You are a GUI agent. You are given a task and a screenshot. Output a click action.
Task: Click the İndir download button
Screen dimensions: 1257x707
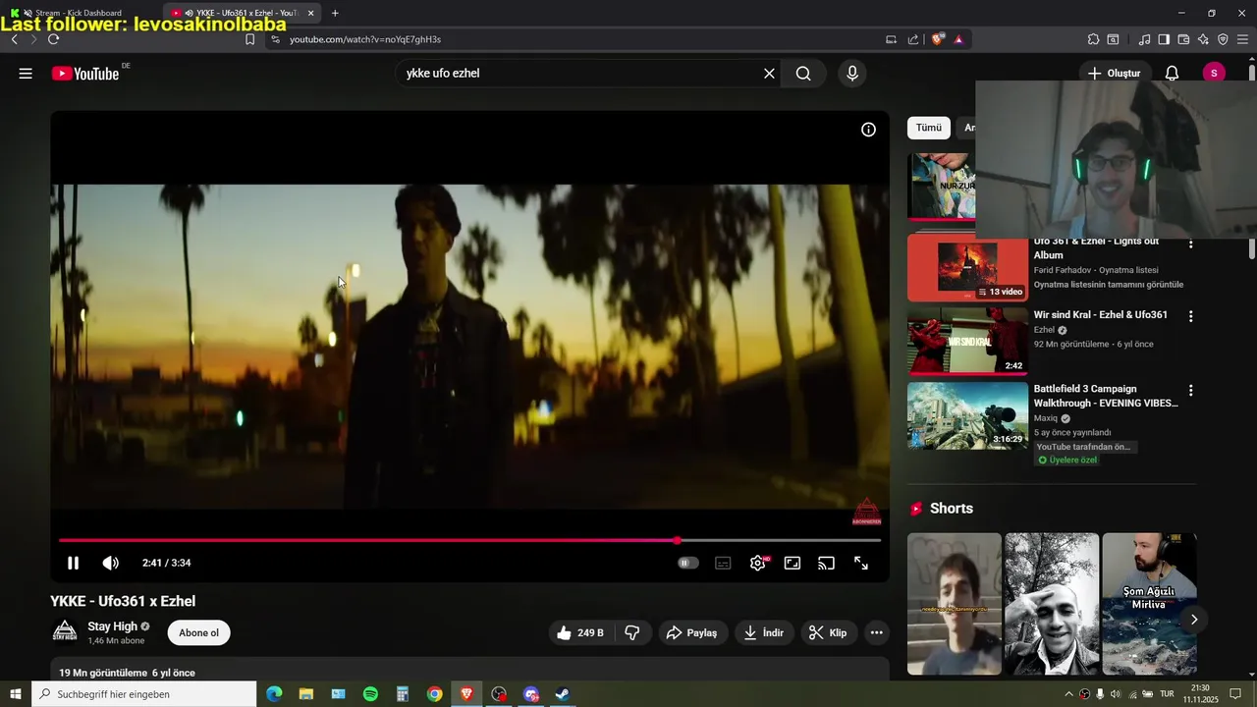pos(763,633)
